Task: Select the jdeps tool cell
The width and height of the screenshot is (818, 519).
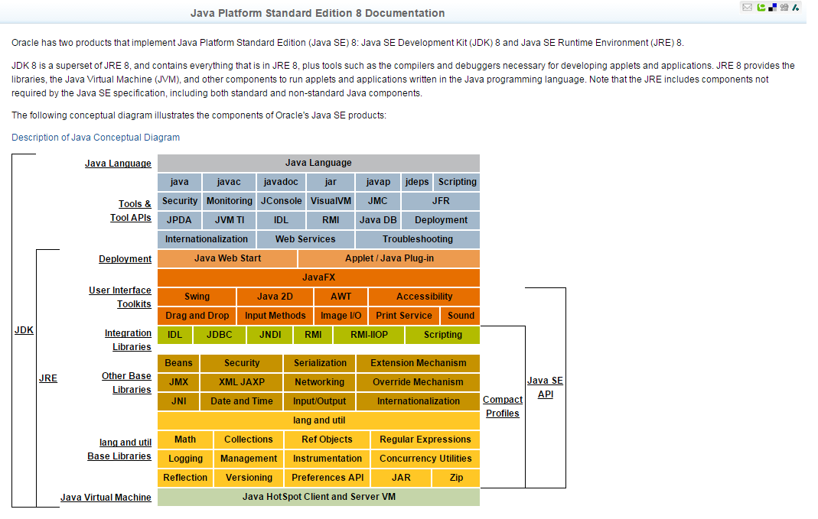Action: point(417,182)
